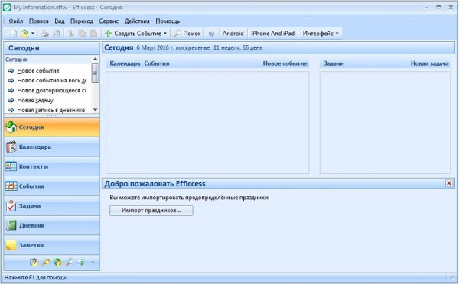Click the sidebar 'Новое событие на весь' entry
Image resolution: width=459 pixels, height=284 pixels.
point(51,81)
